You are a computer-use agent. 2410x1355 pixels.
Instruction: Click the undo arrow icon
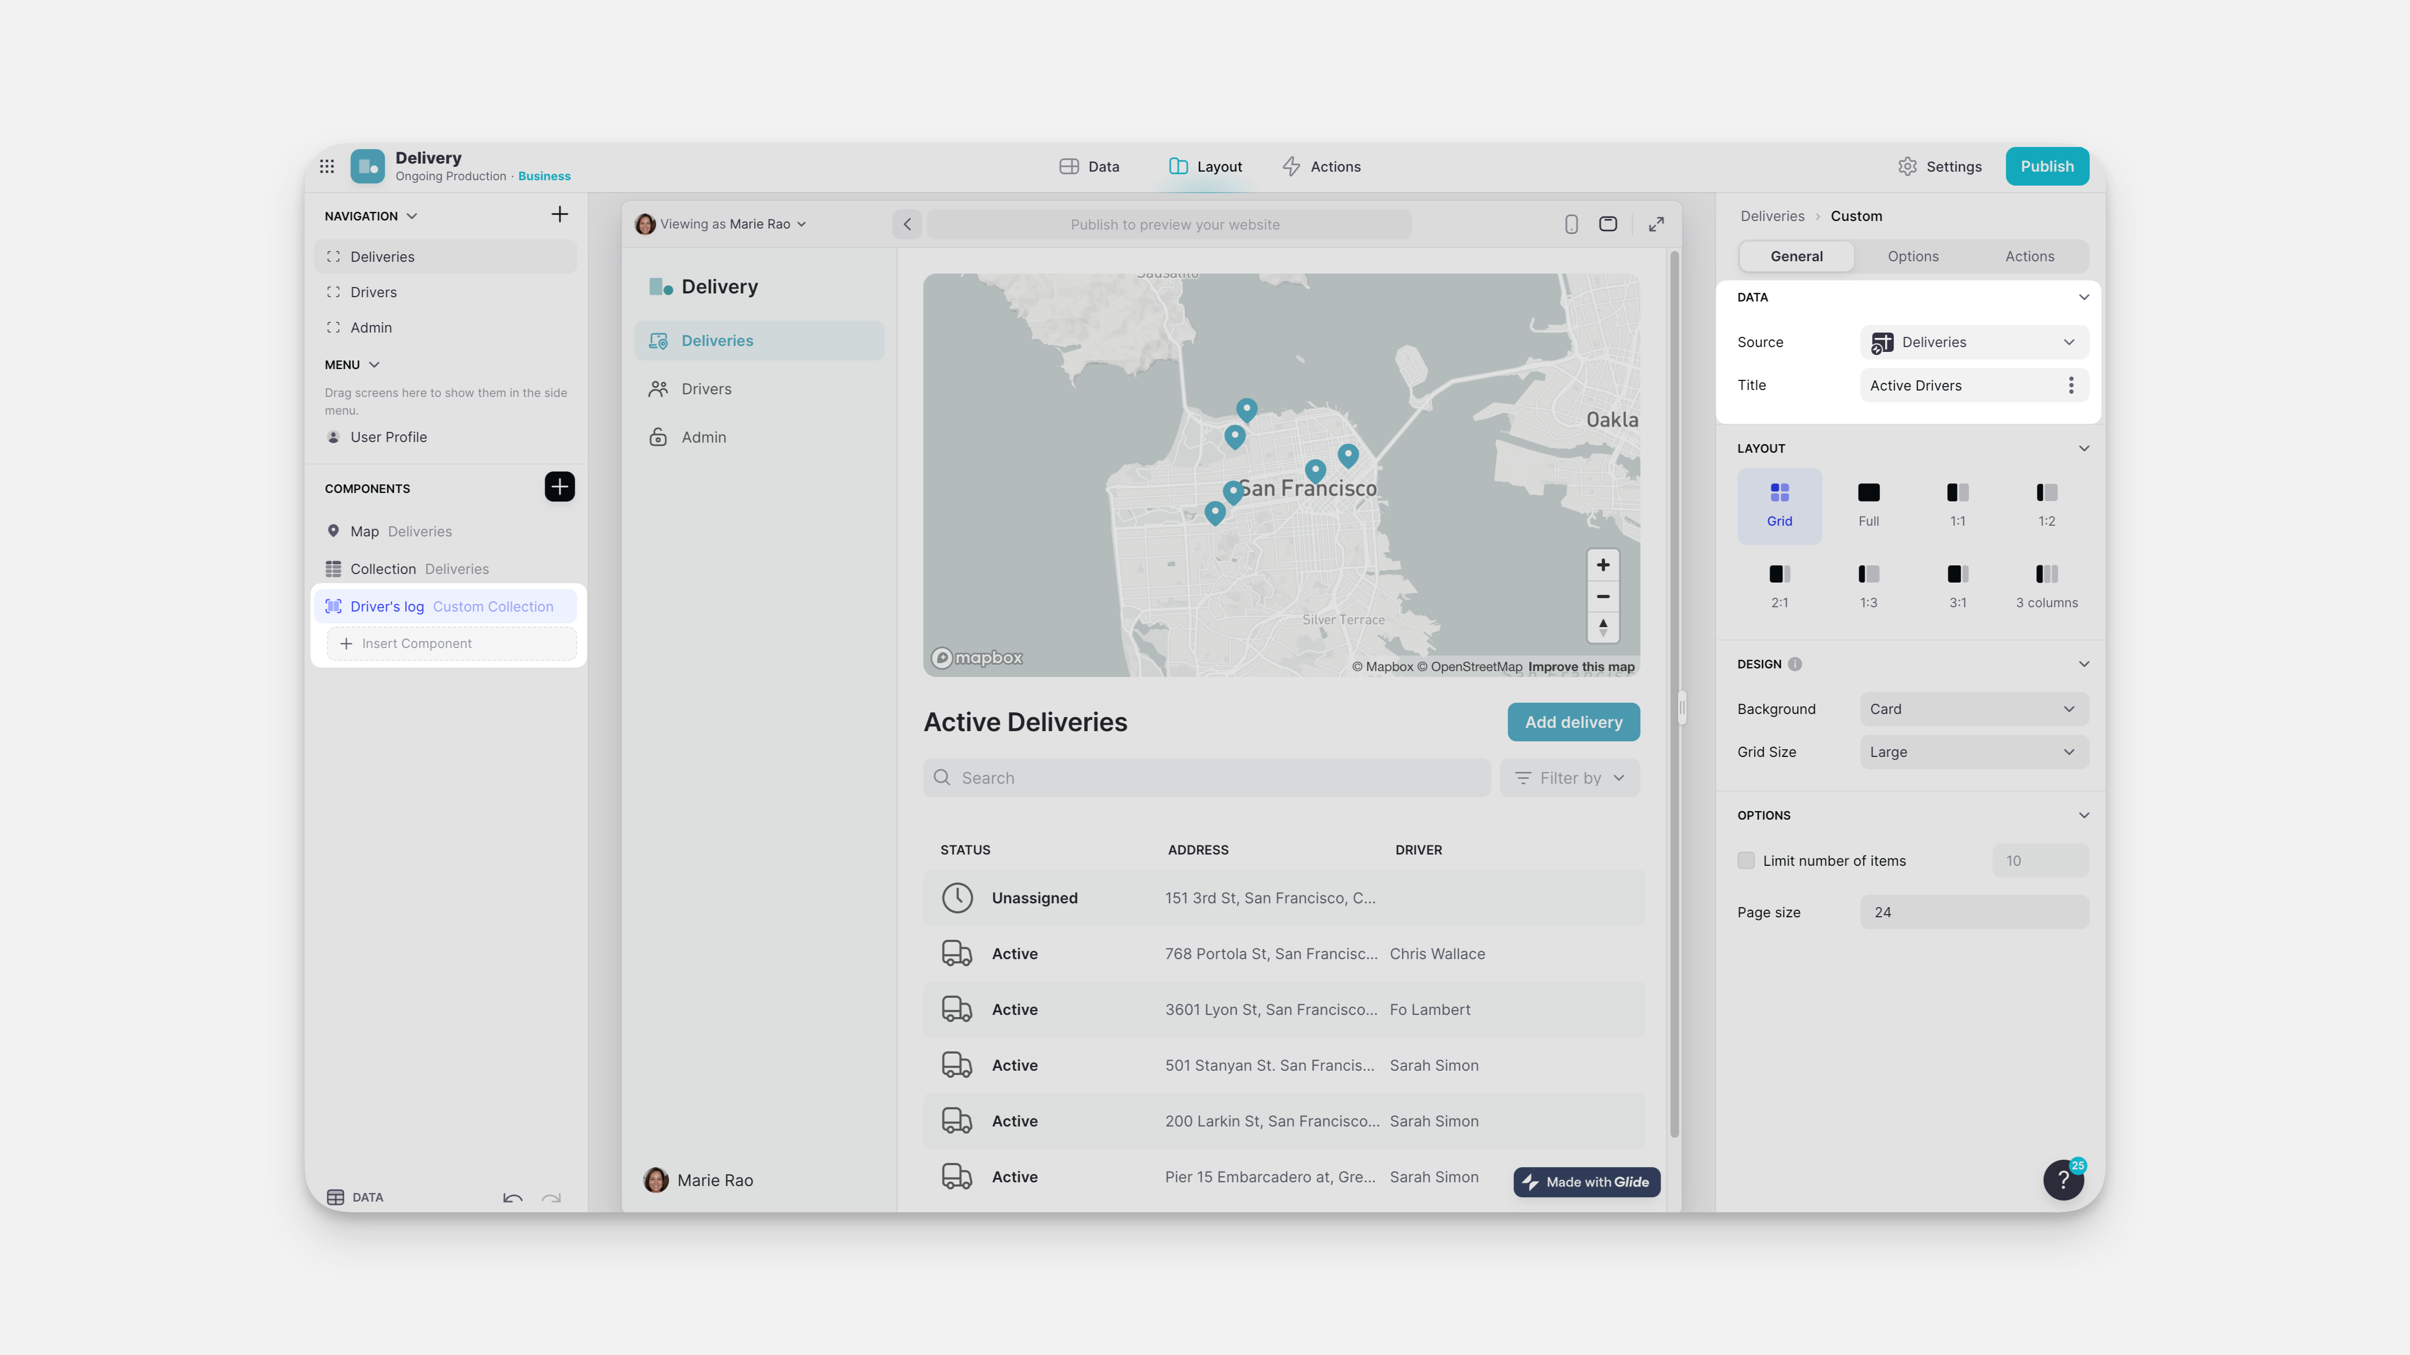[512, 1197]
